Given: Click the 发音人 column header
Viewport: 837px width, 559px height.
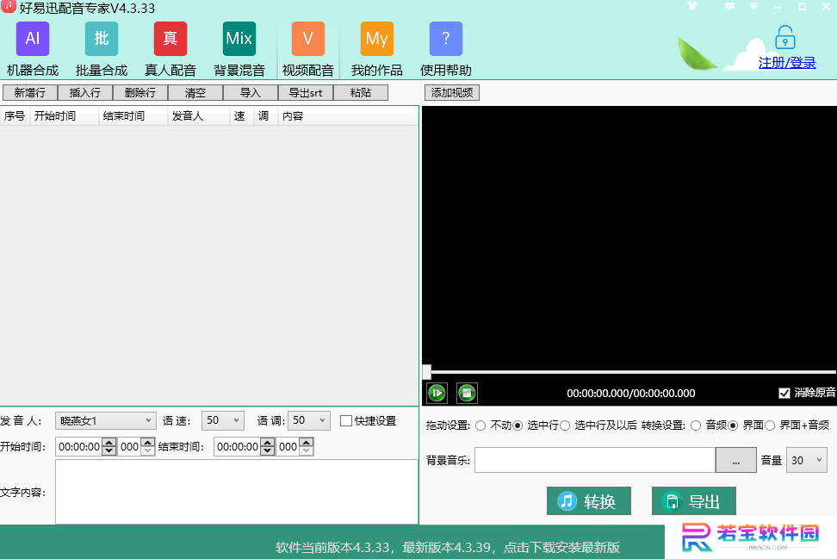Looking at the screenshot, I should click(x=199, y=116).
